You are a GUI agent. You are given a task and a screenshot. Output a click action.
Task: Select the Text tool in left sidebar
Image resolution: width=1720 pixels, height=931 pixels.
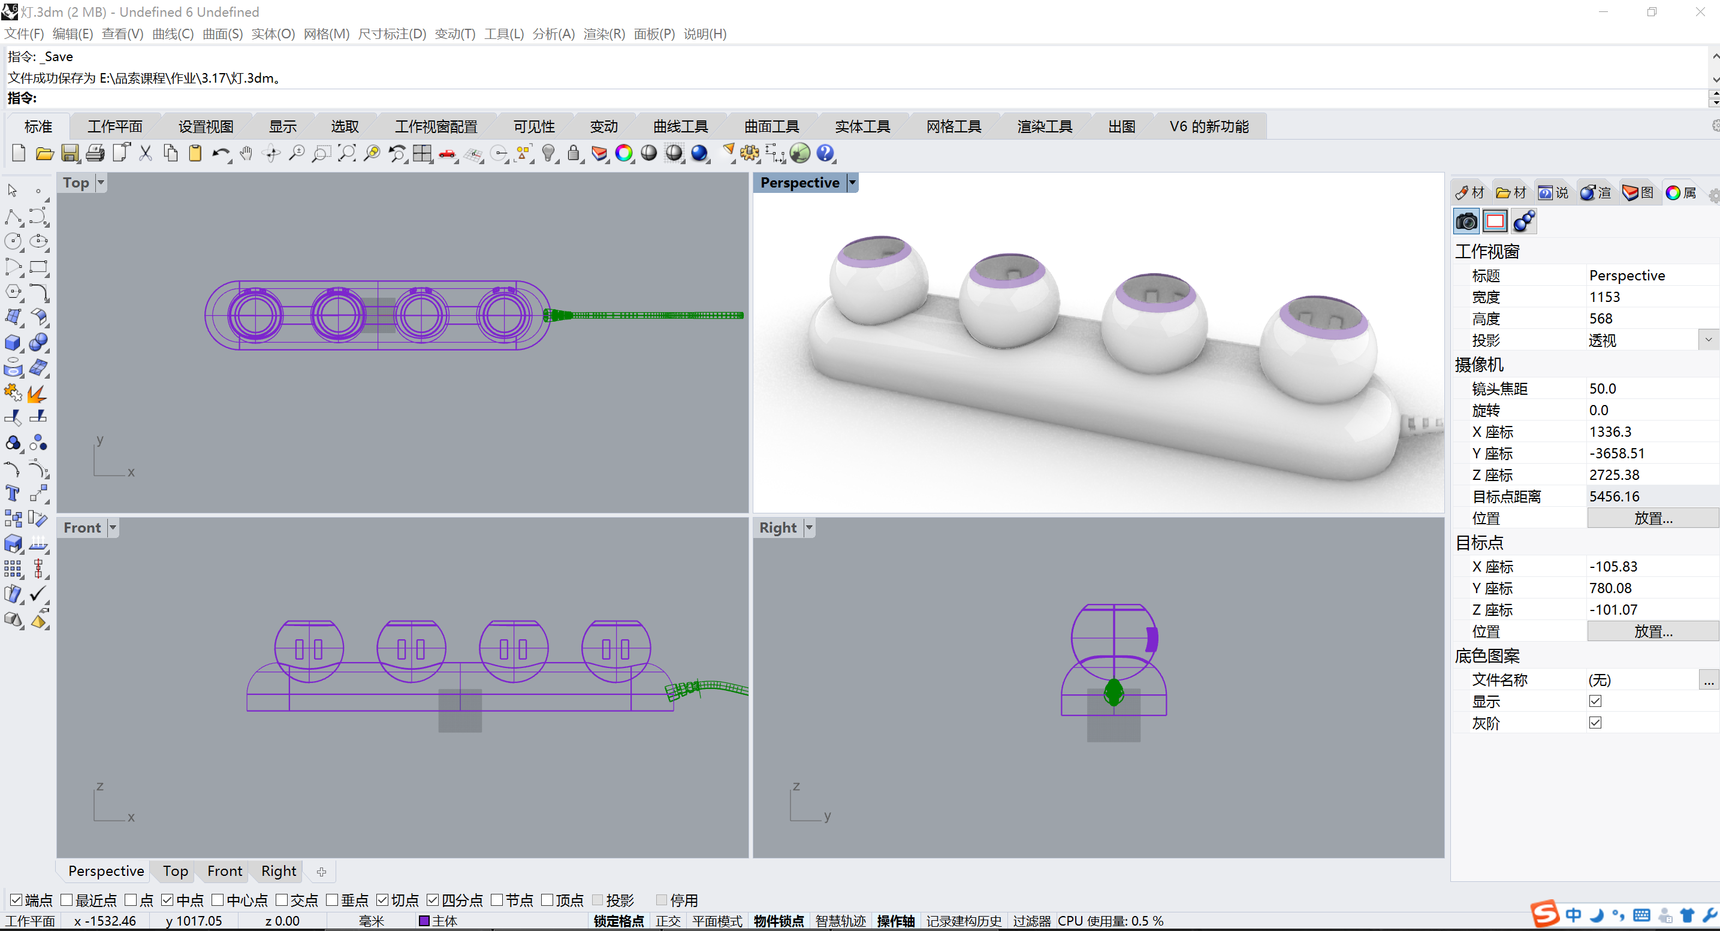click(x=13, y=493)
